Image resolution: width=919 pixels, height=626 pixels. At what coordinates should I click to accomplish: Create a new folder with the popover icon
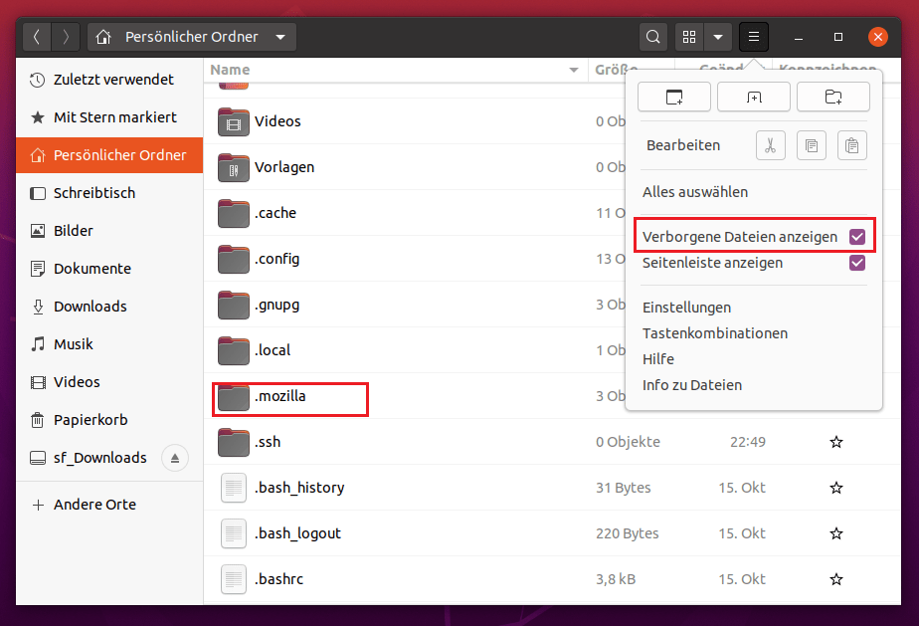coord(833,97)
